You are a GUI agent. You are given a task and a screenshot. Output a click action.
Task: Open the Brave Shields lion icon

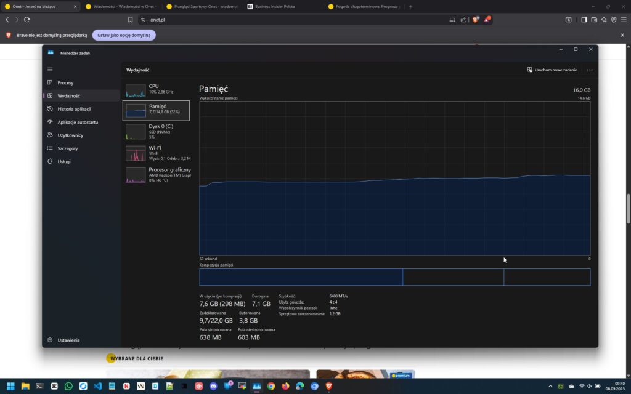click(x=475, y=20)
